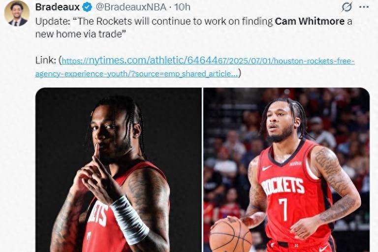Open the right photo of player dribbling

(286, 170)
